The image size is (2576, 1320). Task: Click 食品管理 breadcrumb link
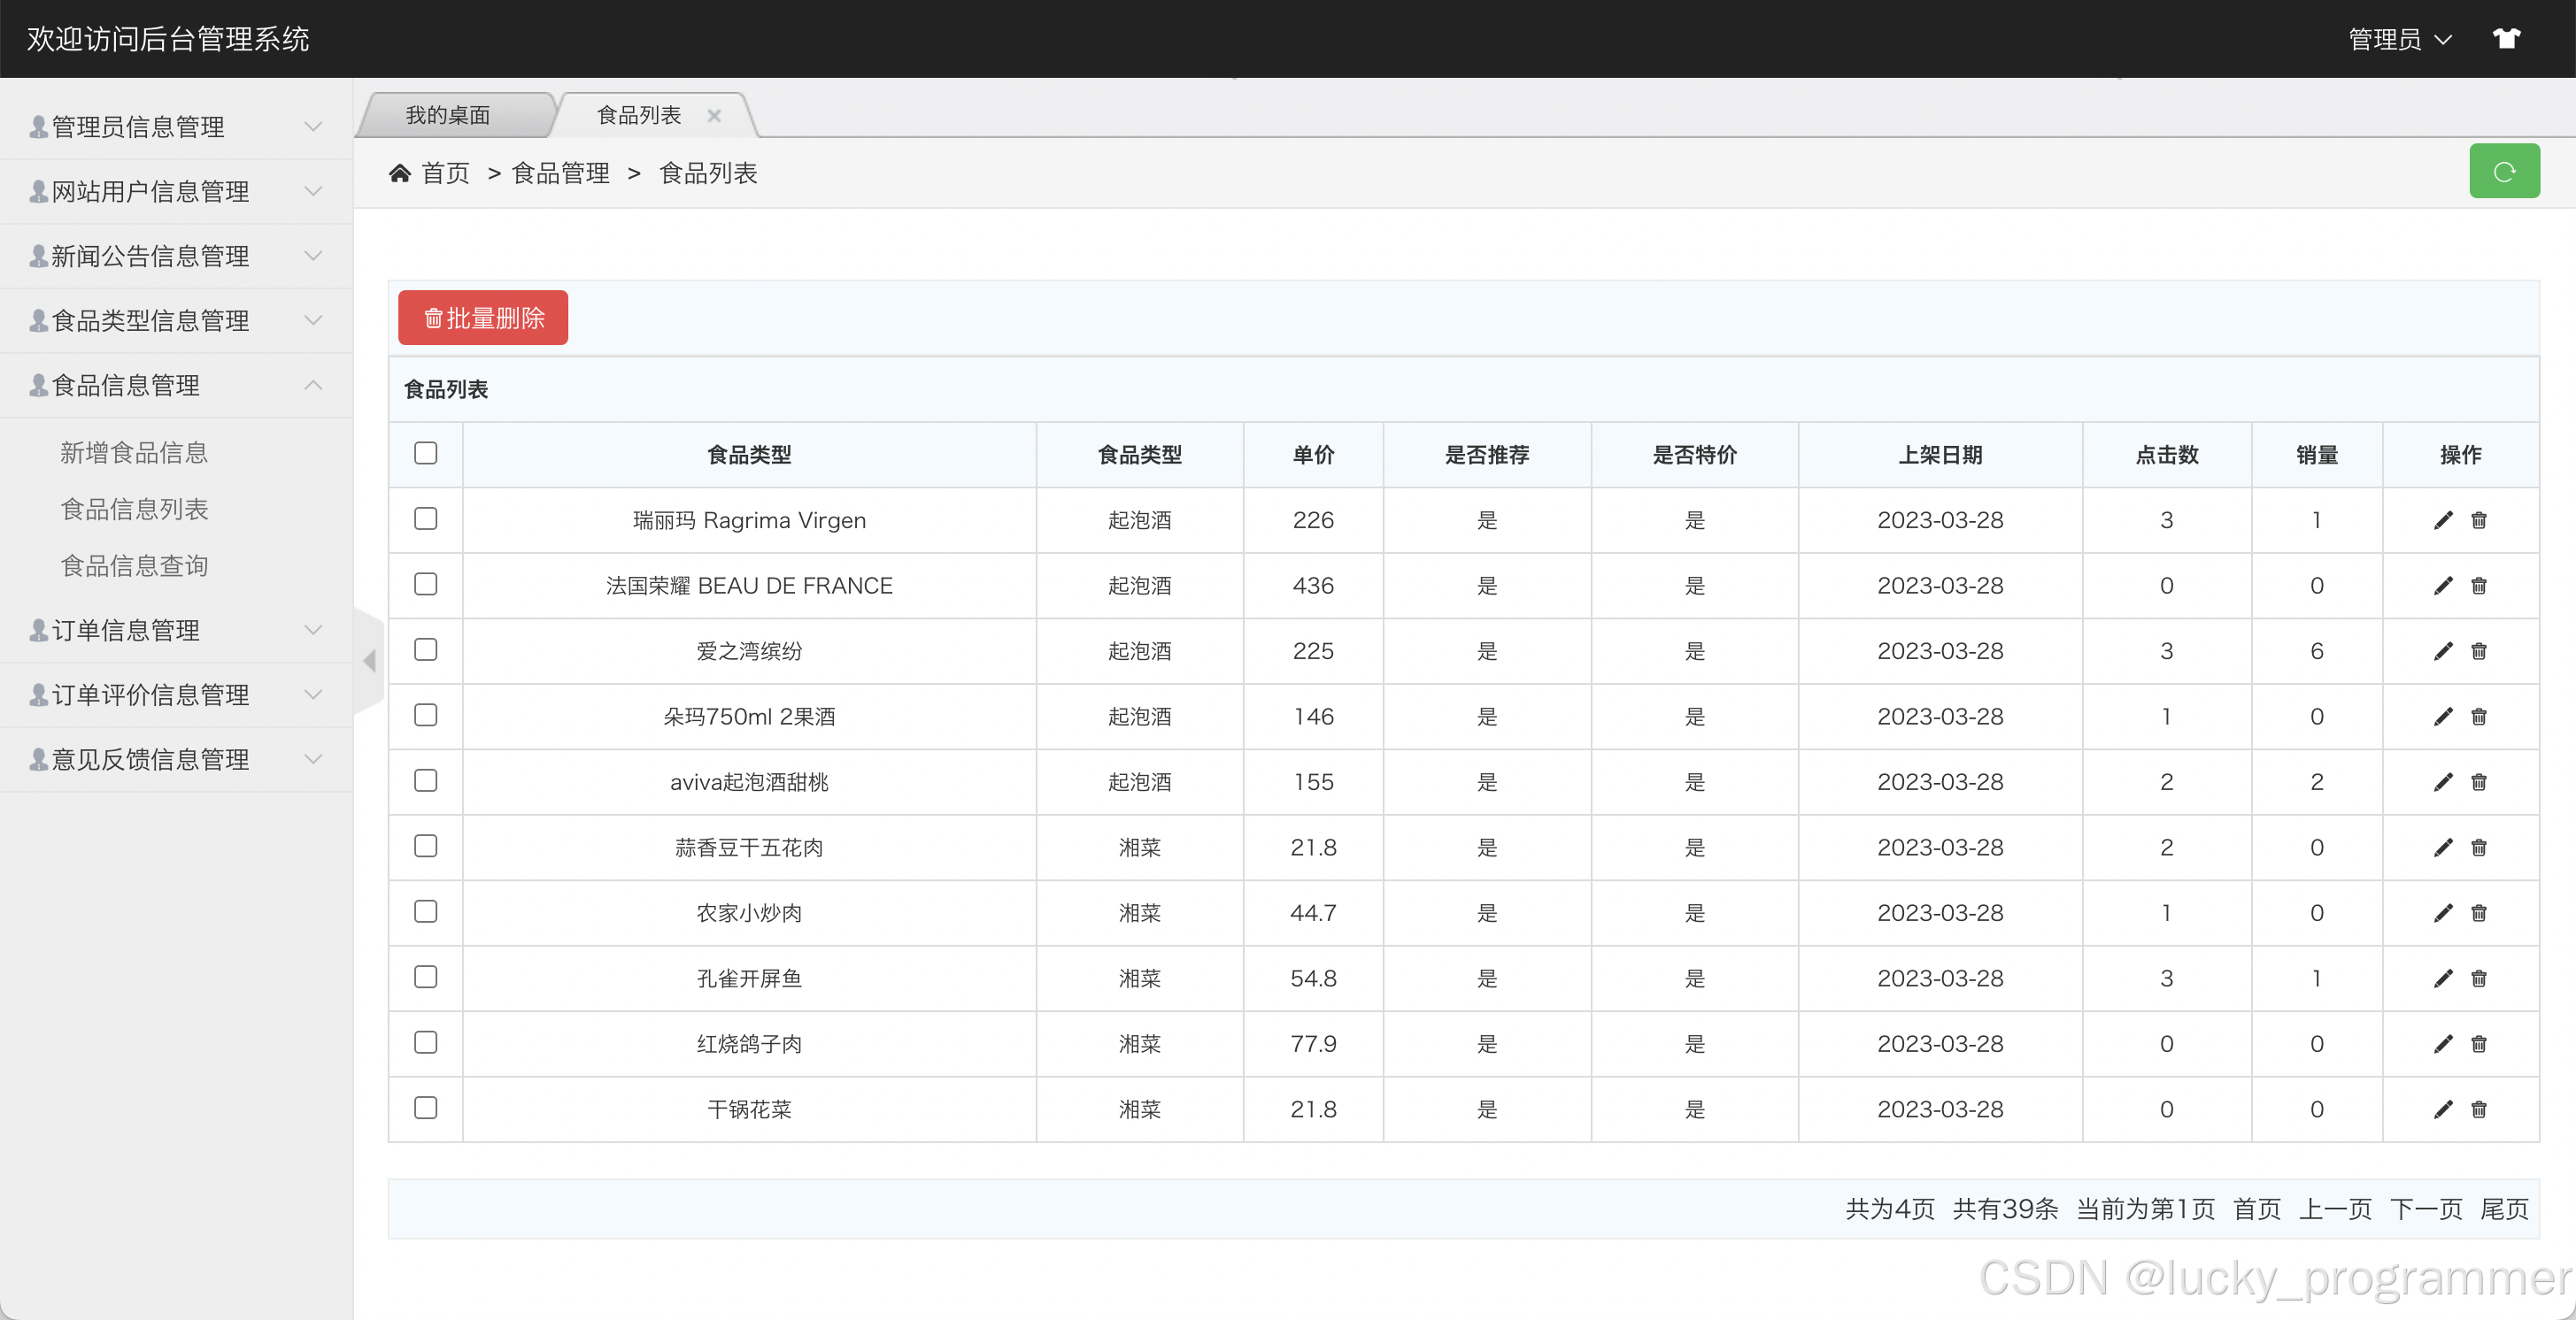click(x=561, y=173)
